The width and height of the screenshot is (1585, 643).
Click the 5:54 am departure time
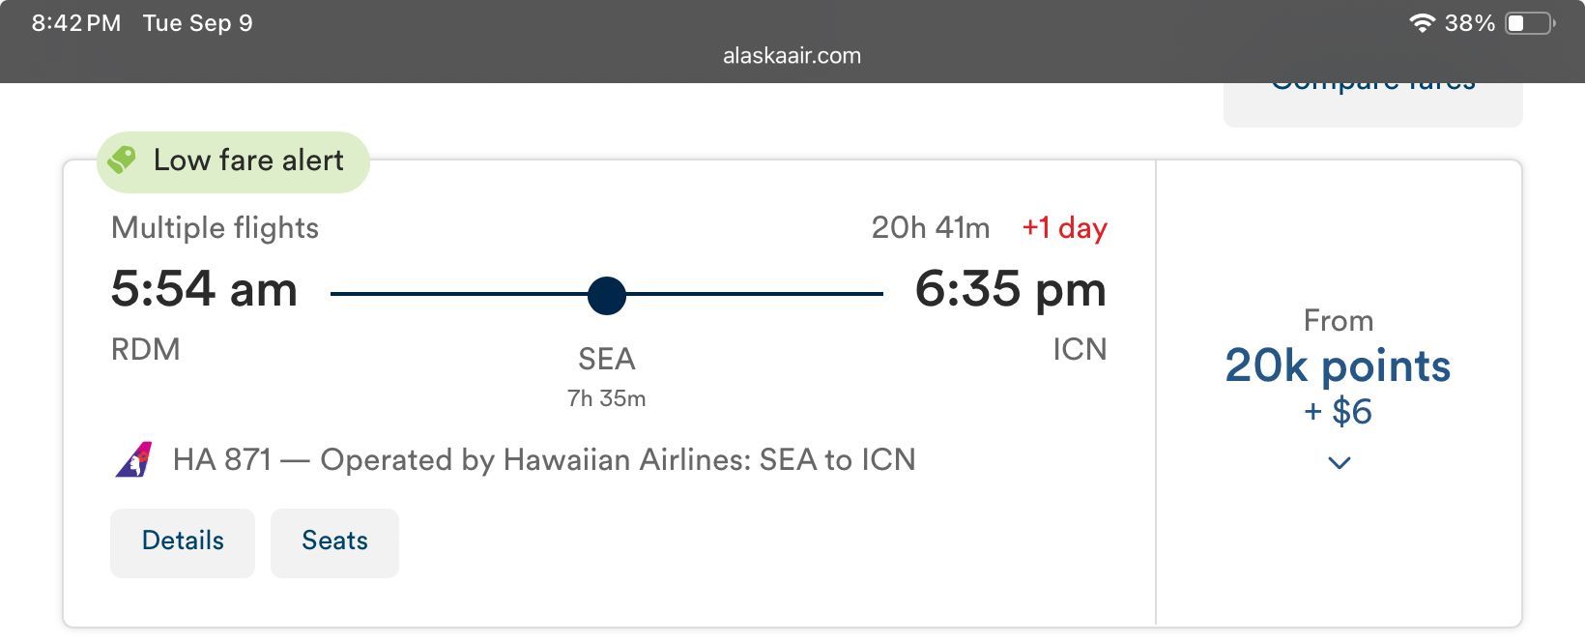(x=204, y=289)
